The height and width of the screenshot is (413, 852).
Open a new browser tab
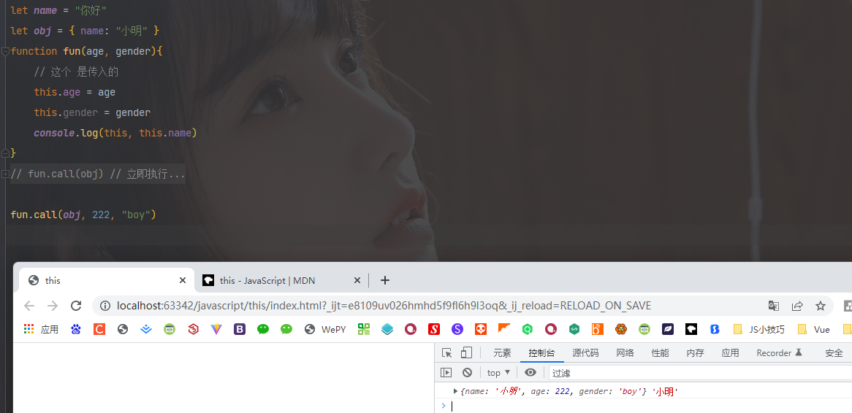384,280
